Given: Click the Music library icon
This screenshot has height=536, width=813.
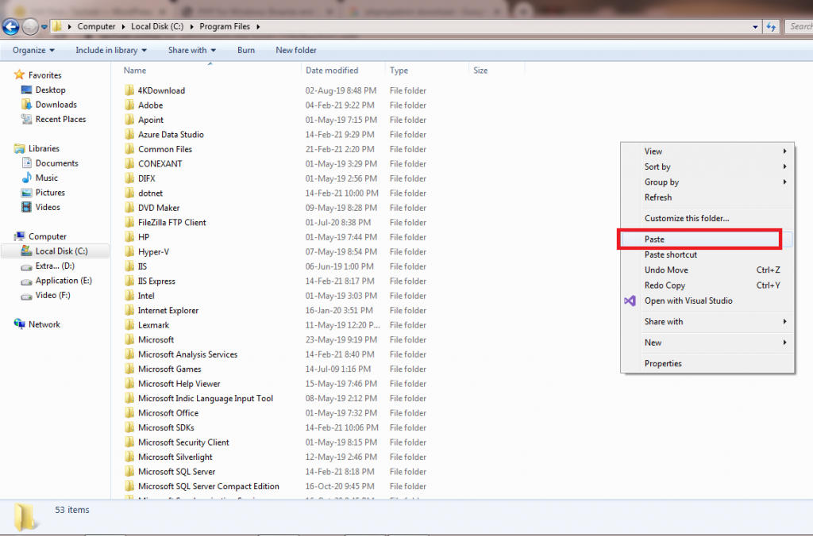Looking at the screenshot, I should pyautogui.click(x=26, y=178).
